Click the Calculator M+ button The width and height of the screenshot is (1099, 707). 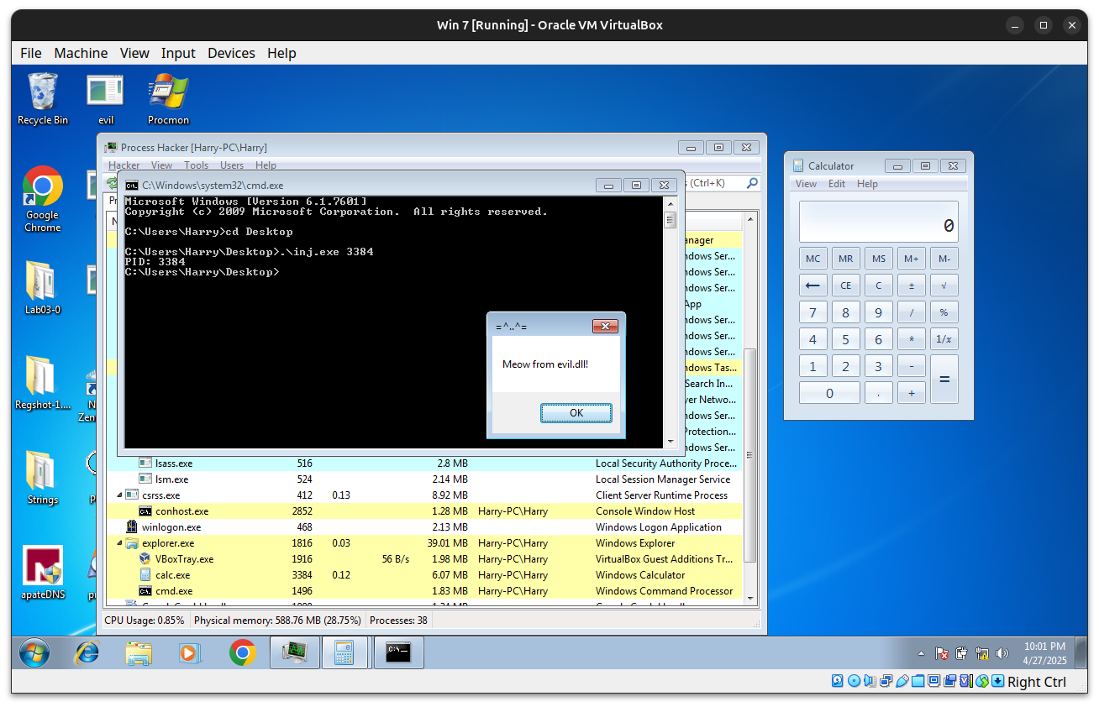pos(912,259)
